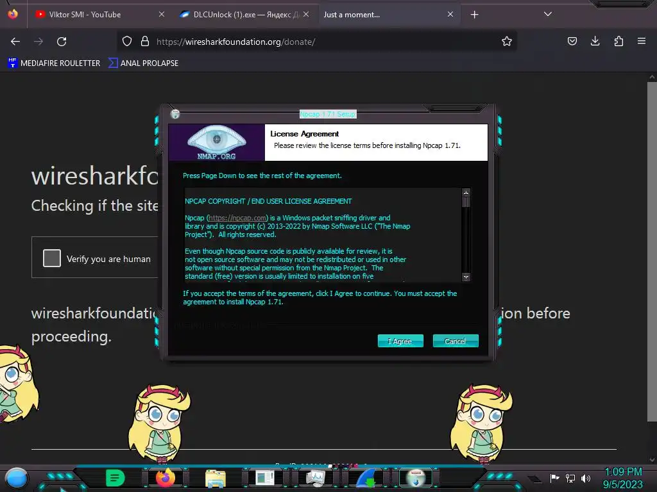The height and width of the screenshot is (492, 657).
Task: Open the second bookmark in bookmarks toolbar
Action: tap(143, 63)
